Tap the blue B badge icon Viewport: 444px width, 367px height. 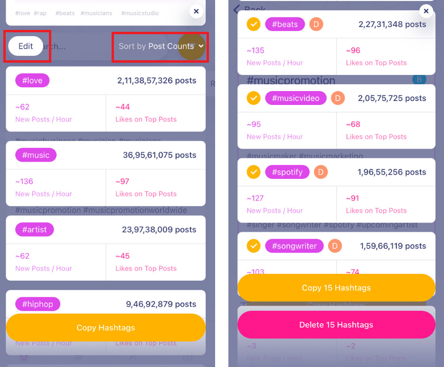(x=419, y=80)
